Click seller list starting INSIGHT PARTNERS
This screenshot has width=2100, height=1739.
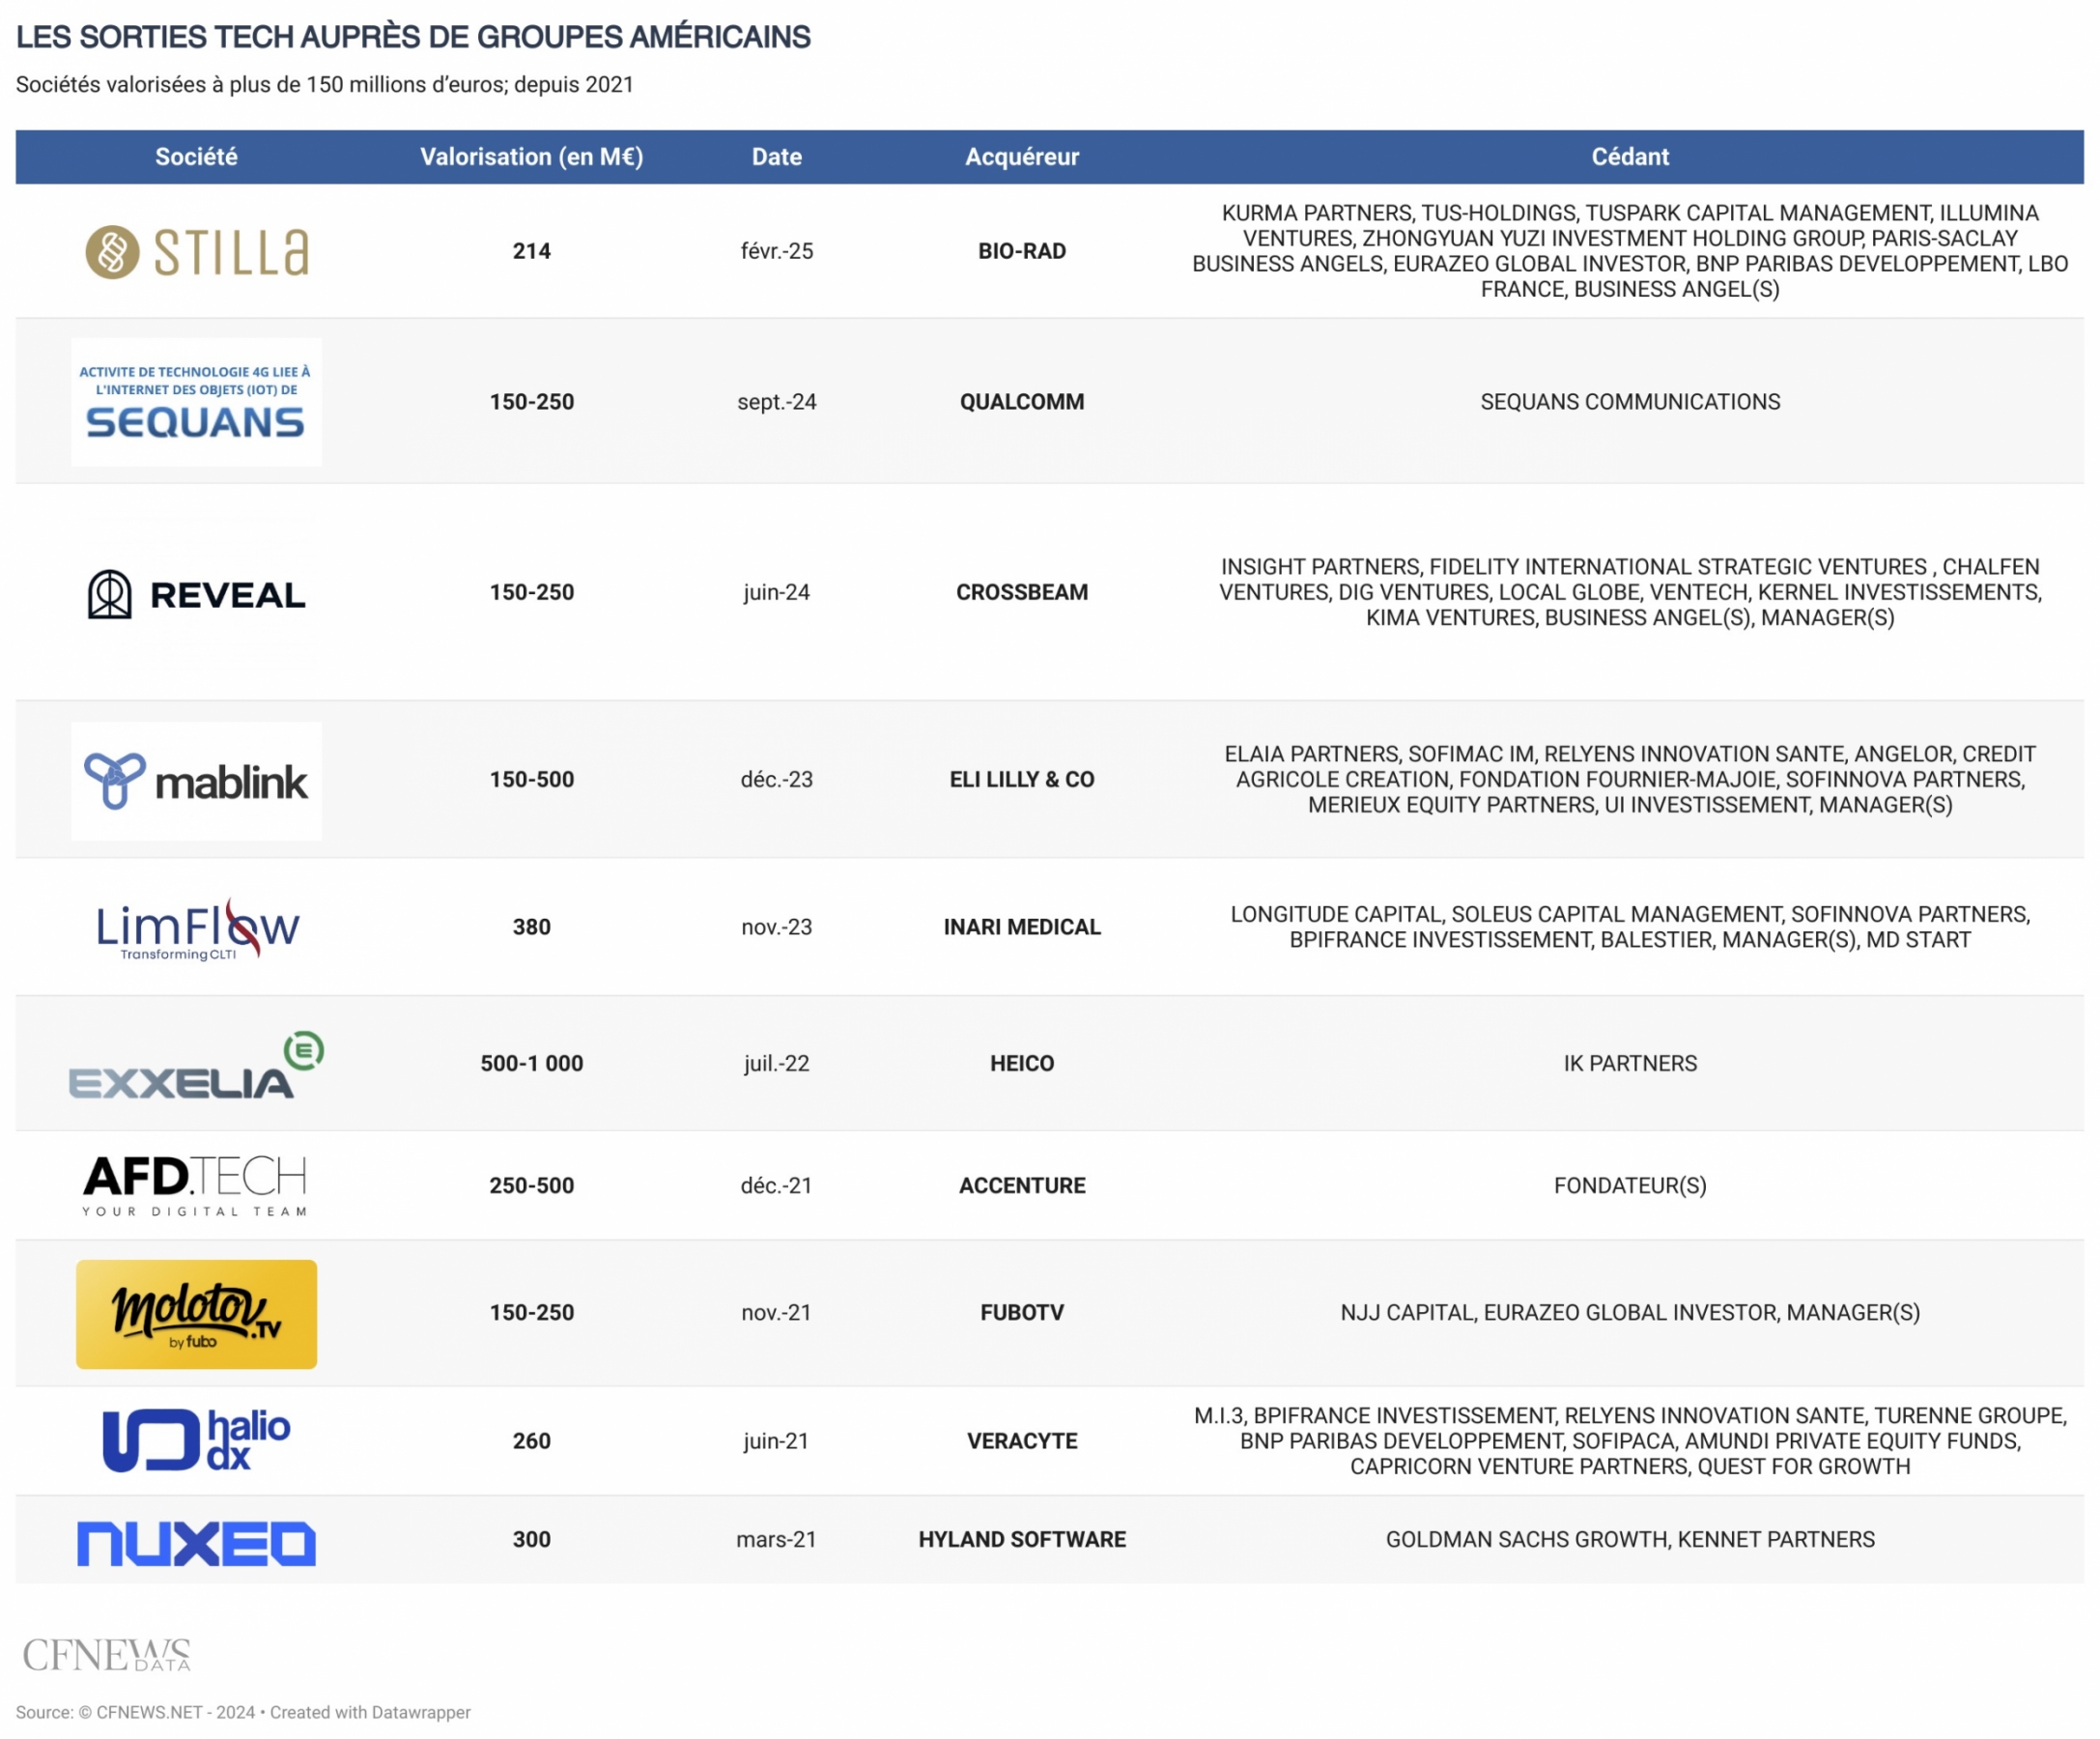(1630, 592)
